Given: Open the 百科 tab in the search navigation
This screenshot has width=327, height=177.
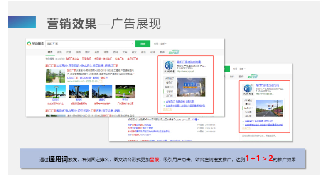Looking at the screenshot, I should click(115, 52).
